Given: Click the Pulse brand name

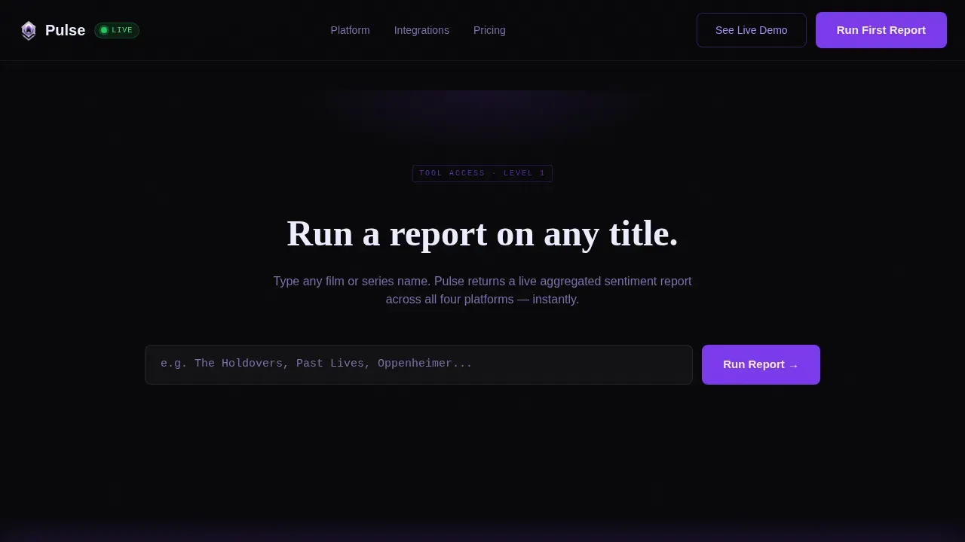Looking at the screenshot, I should click(65, 30).
